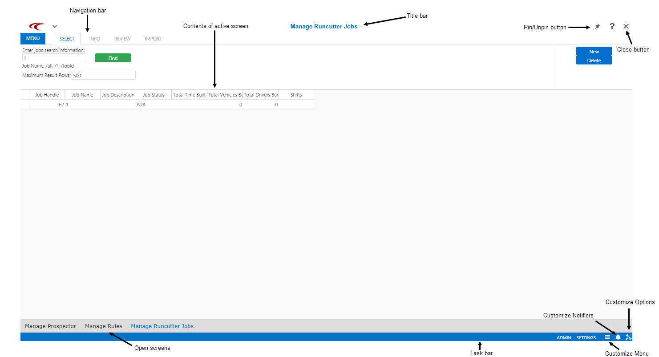659x357 pixels.
Task: Click the red application logo icon
Action: [x=36, y=26]
